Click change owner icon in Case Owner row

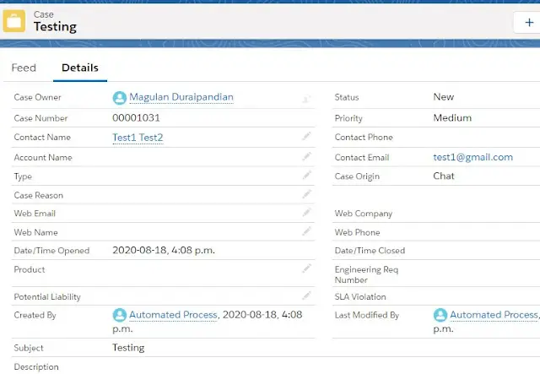[306, 99]
